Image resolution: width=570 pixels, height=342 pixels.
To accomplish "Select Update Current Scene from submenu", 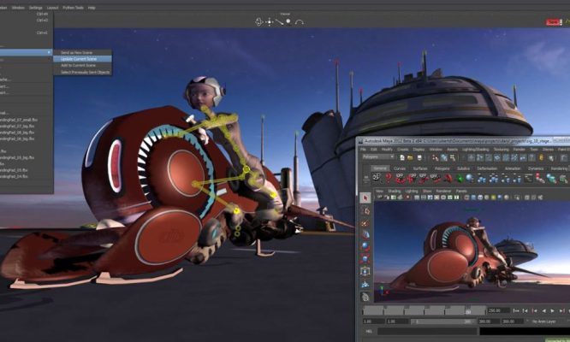I will pyautogui.click(x=78, y=58).
